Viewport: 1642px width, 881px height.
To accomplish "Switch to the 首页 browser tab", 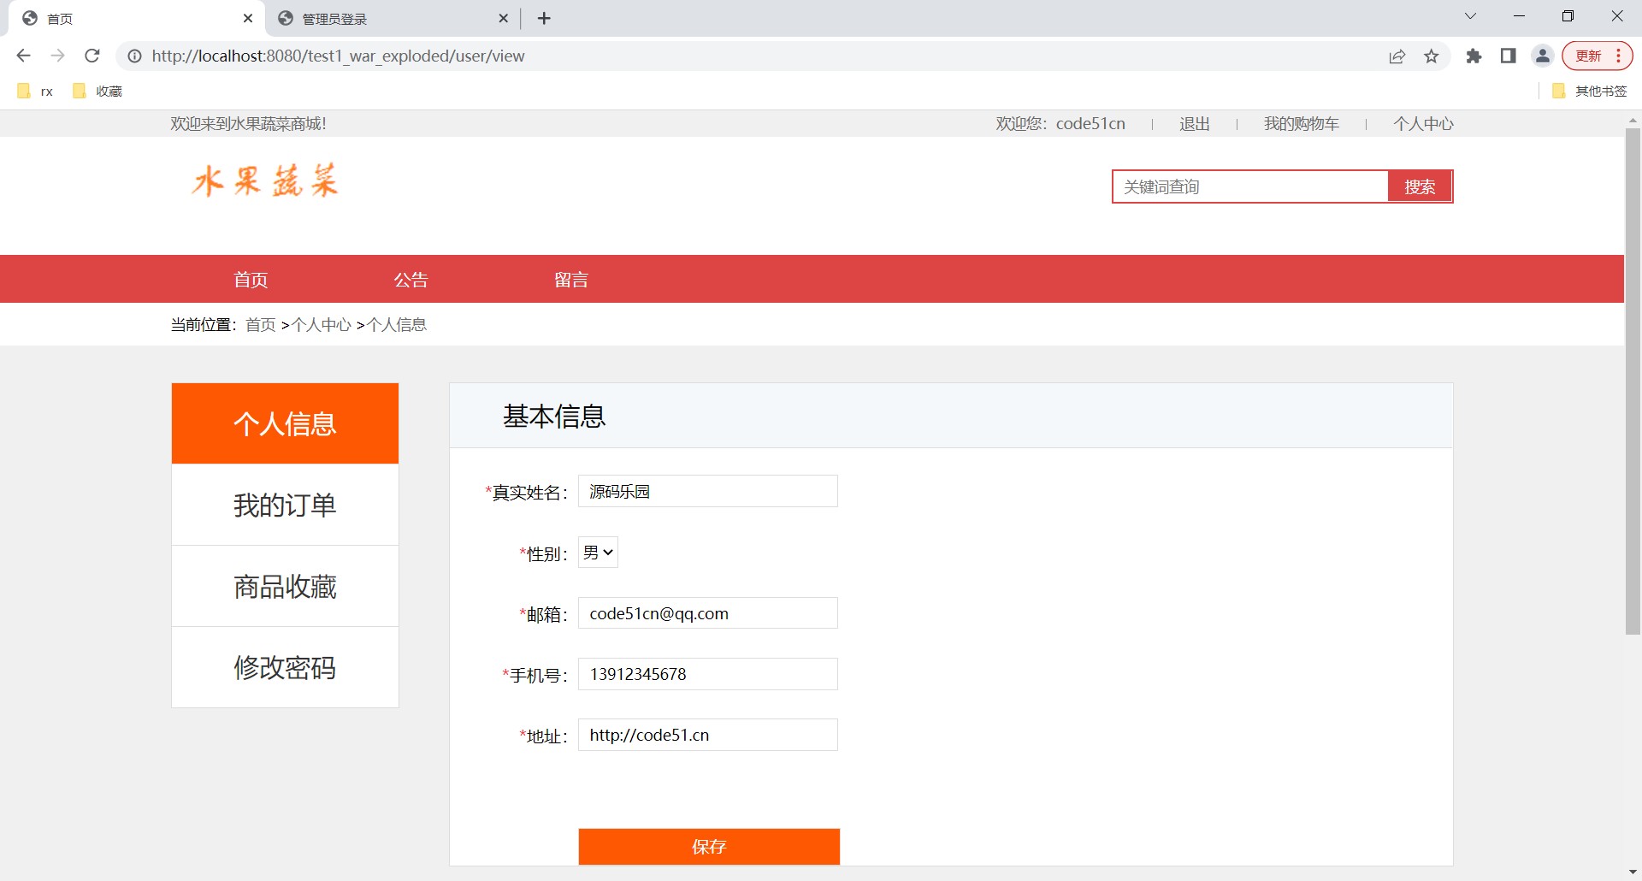I will click(x=137, y=19).
